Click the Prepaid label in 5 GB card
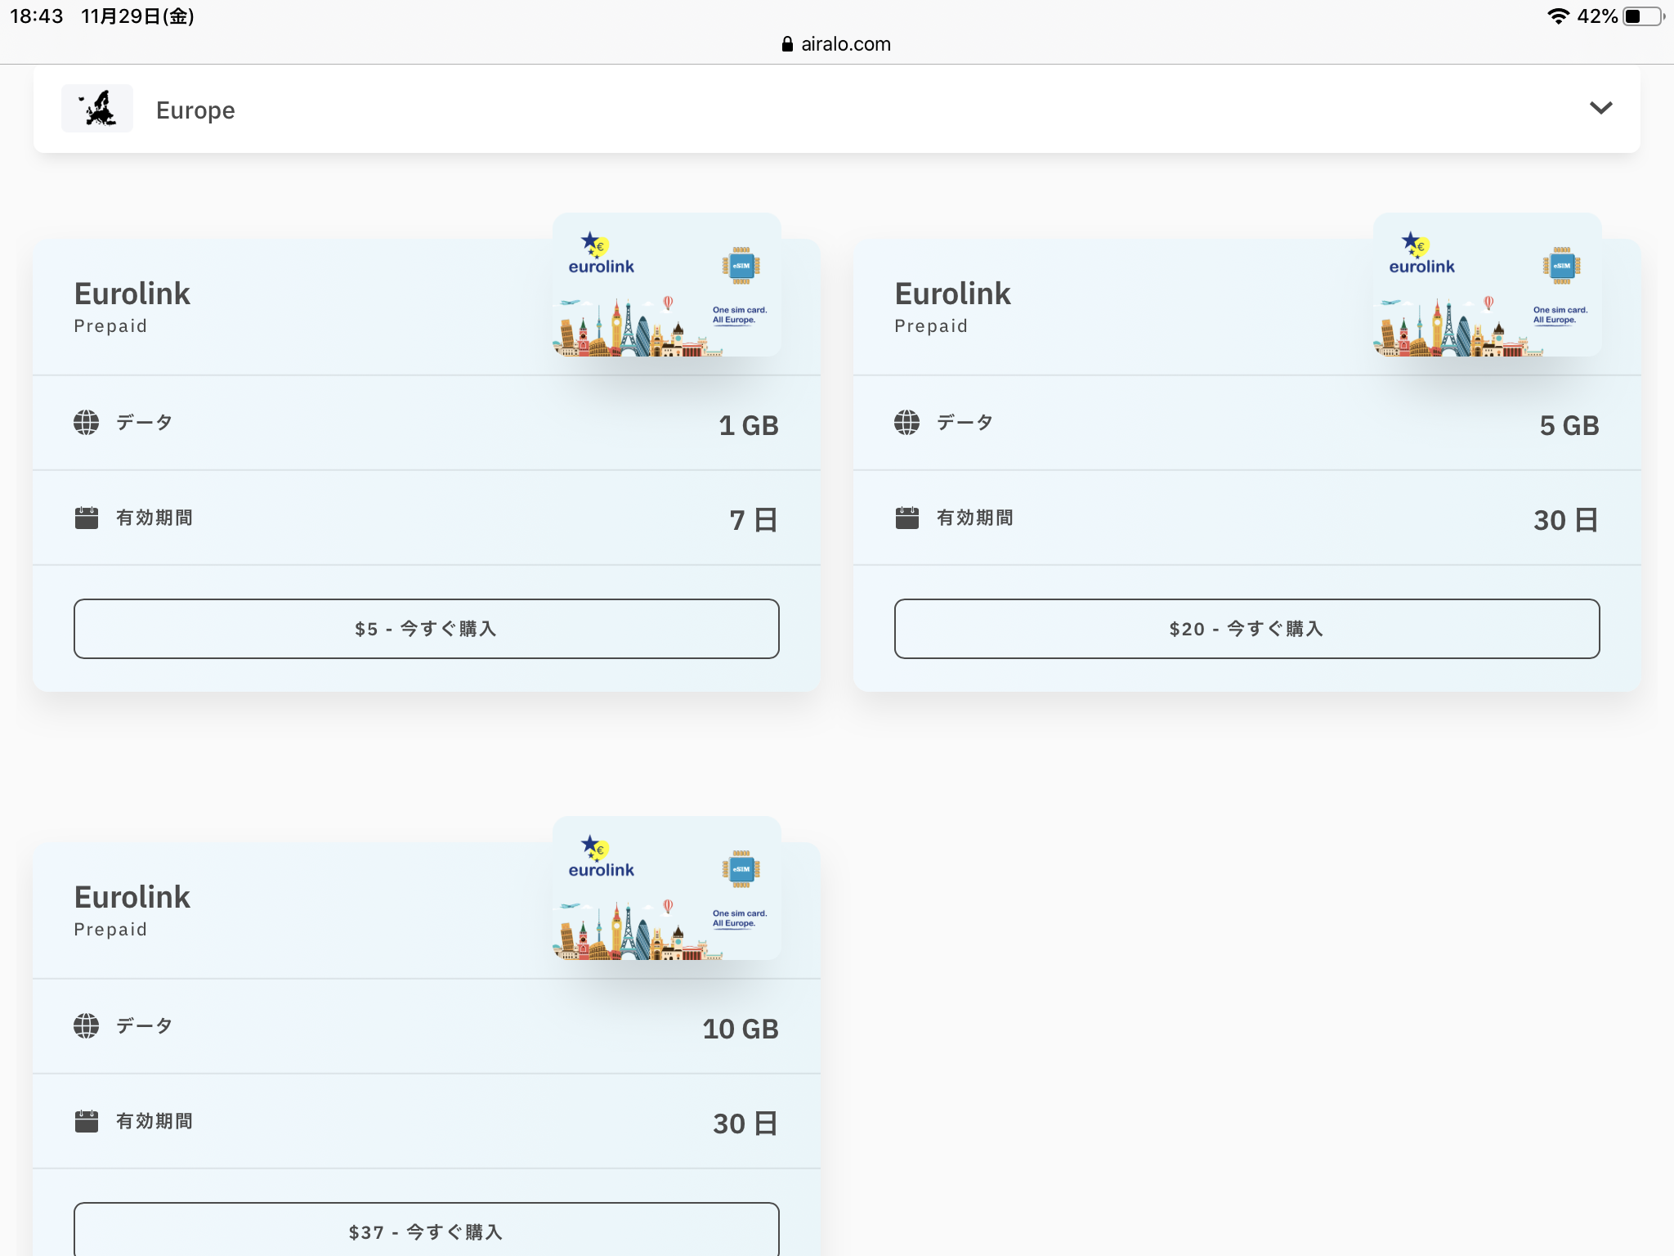This screenshot has height=1256, width=1674. (931, 326)
